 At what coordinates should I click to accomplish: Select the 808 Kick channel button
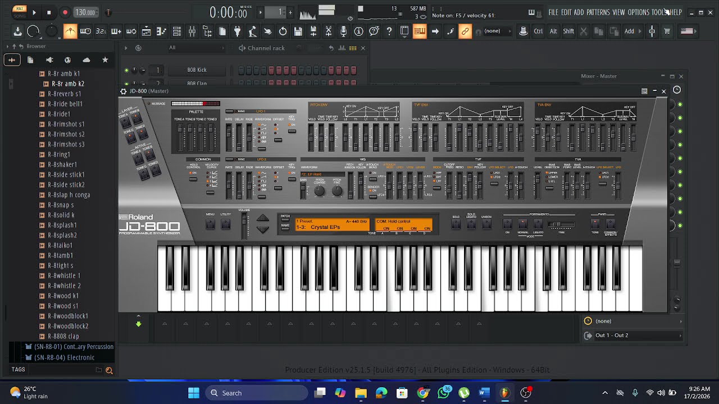pos(197,70)
